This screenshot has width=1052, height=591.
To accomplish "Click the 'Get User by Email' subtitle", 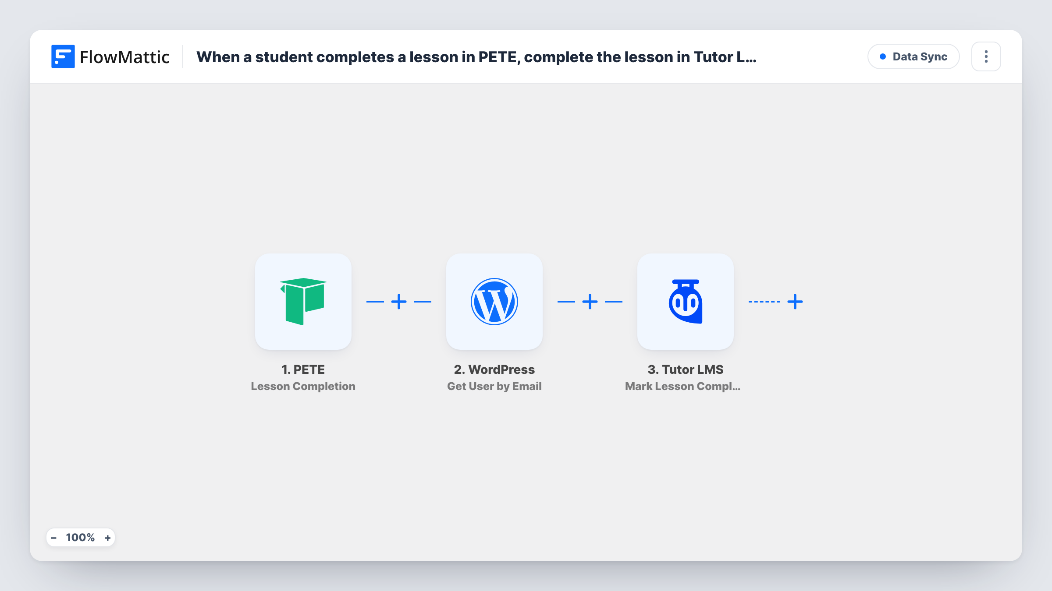I will [x=494, y=386].
